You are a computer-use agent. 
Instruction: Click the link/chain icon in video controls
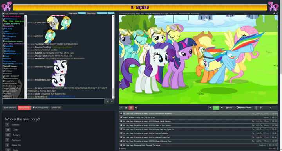tap(260, 108)
